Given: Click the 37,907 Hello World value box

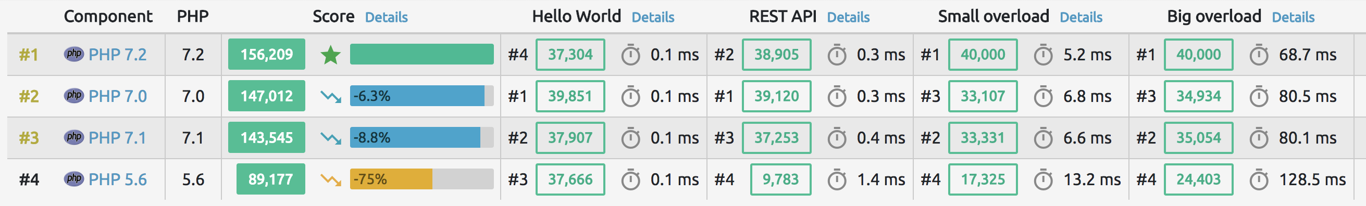Looking at the screenshot, I should (570, 138).
